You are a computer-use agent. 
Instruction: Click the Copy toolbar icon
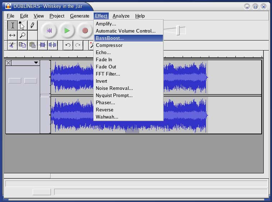(x=22, y=45)
